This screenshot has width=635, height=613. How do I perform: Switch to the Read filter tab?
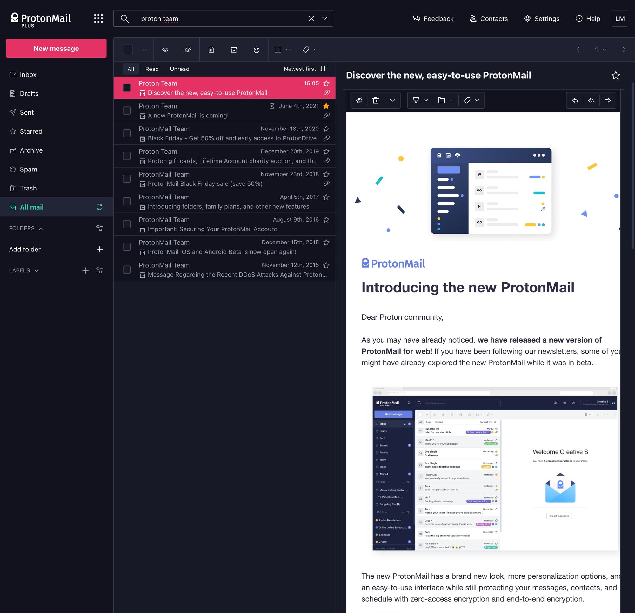(152, 69)
